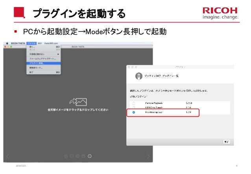Click the zoom in plus icon
This screenshot has width=251, height=174.
pos(66,156)
